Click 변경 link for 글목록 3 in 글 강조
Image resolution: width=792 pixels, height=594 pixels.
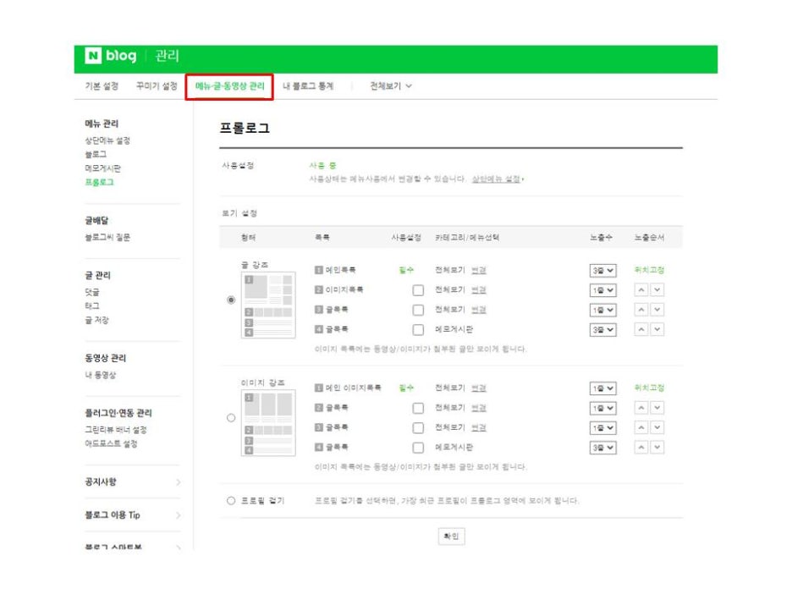[x=478, y=310]
